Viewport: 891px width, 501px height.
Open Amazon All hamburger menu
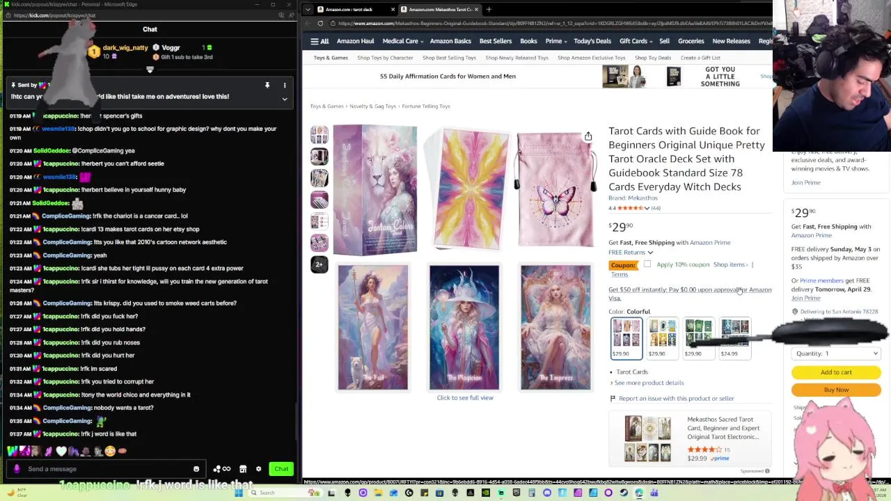click(x=320, y=41)
